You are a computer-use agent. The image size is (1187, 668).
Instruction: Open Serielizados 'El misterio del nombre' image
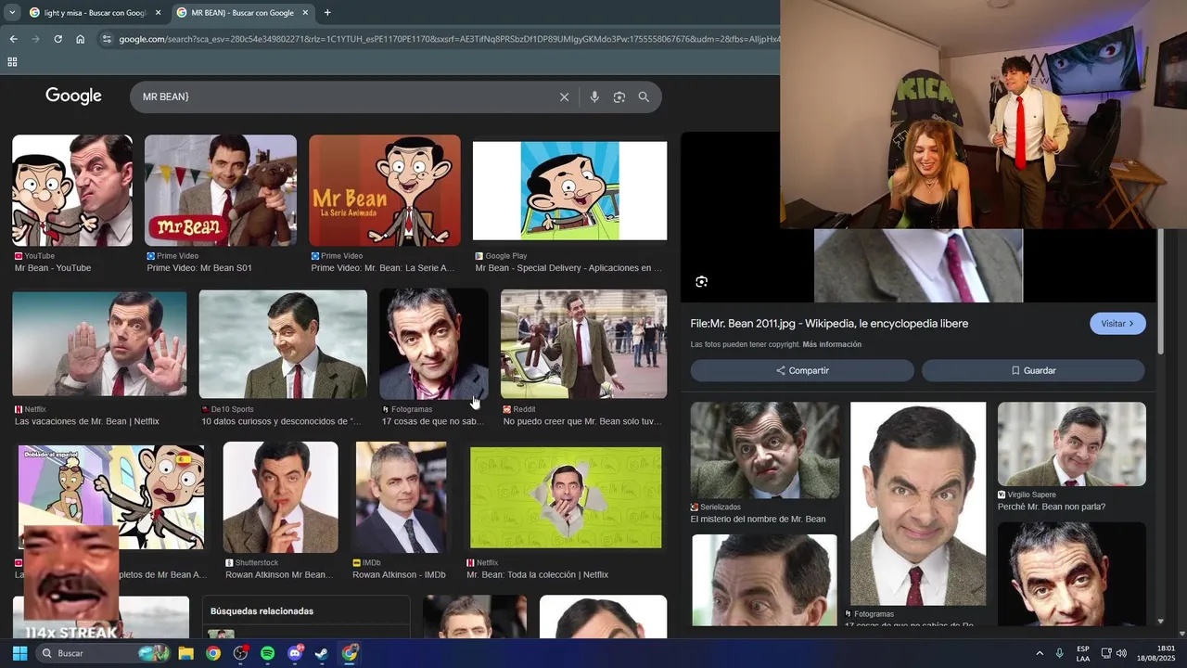[764, 450]
